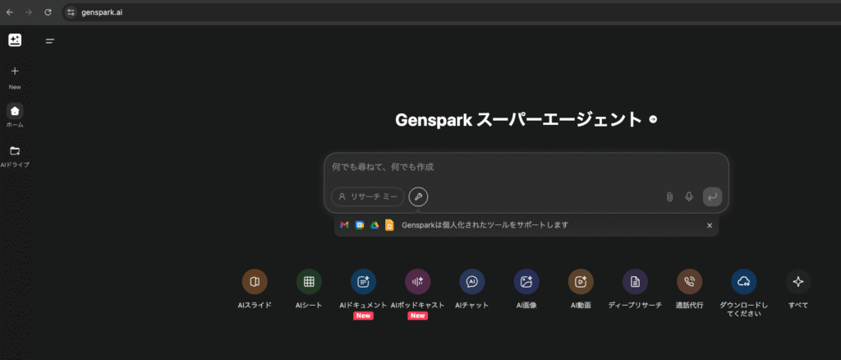Show すべて tools with sparkle icon
This screenshot has height=360, width=841.
798,282
